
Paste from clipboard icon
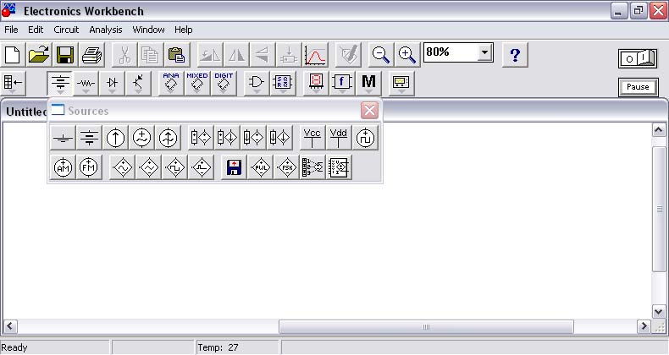[177, 55]
